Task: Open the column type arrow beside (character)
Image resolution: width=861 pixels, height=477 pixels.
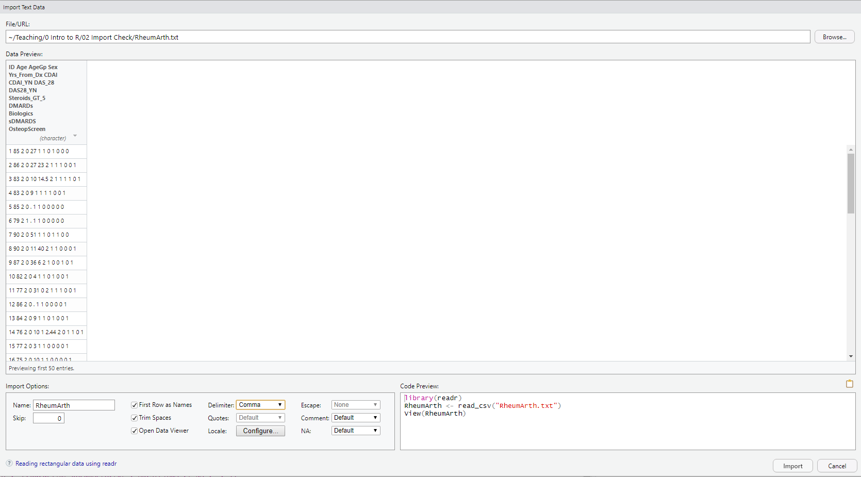Action: tap(75, 136)
